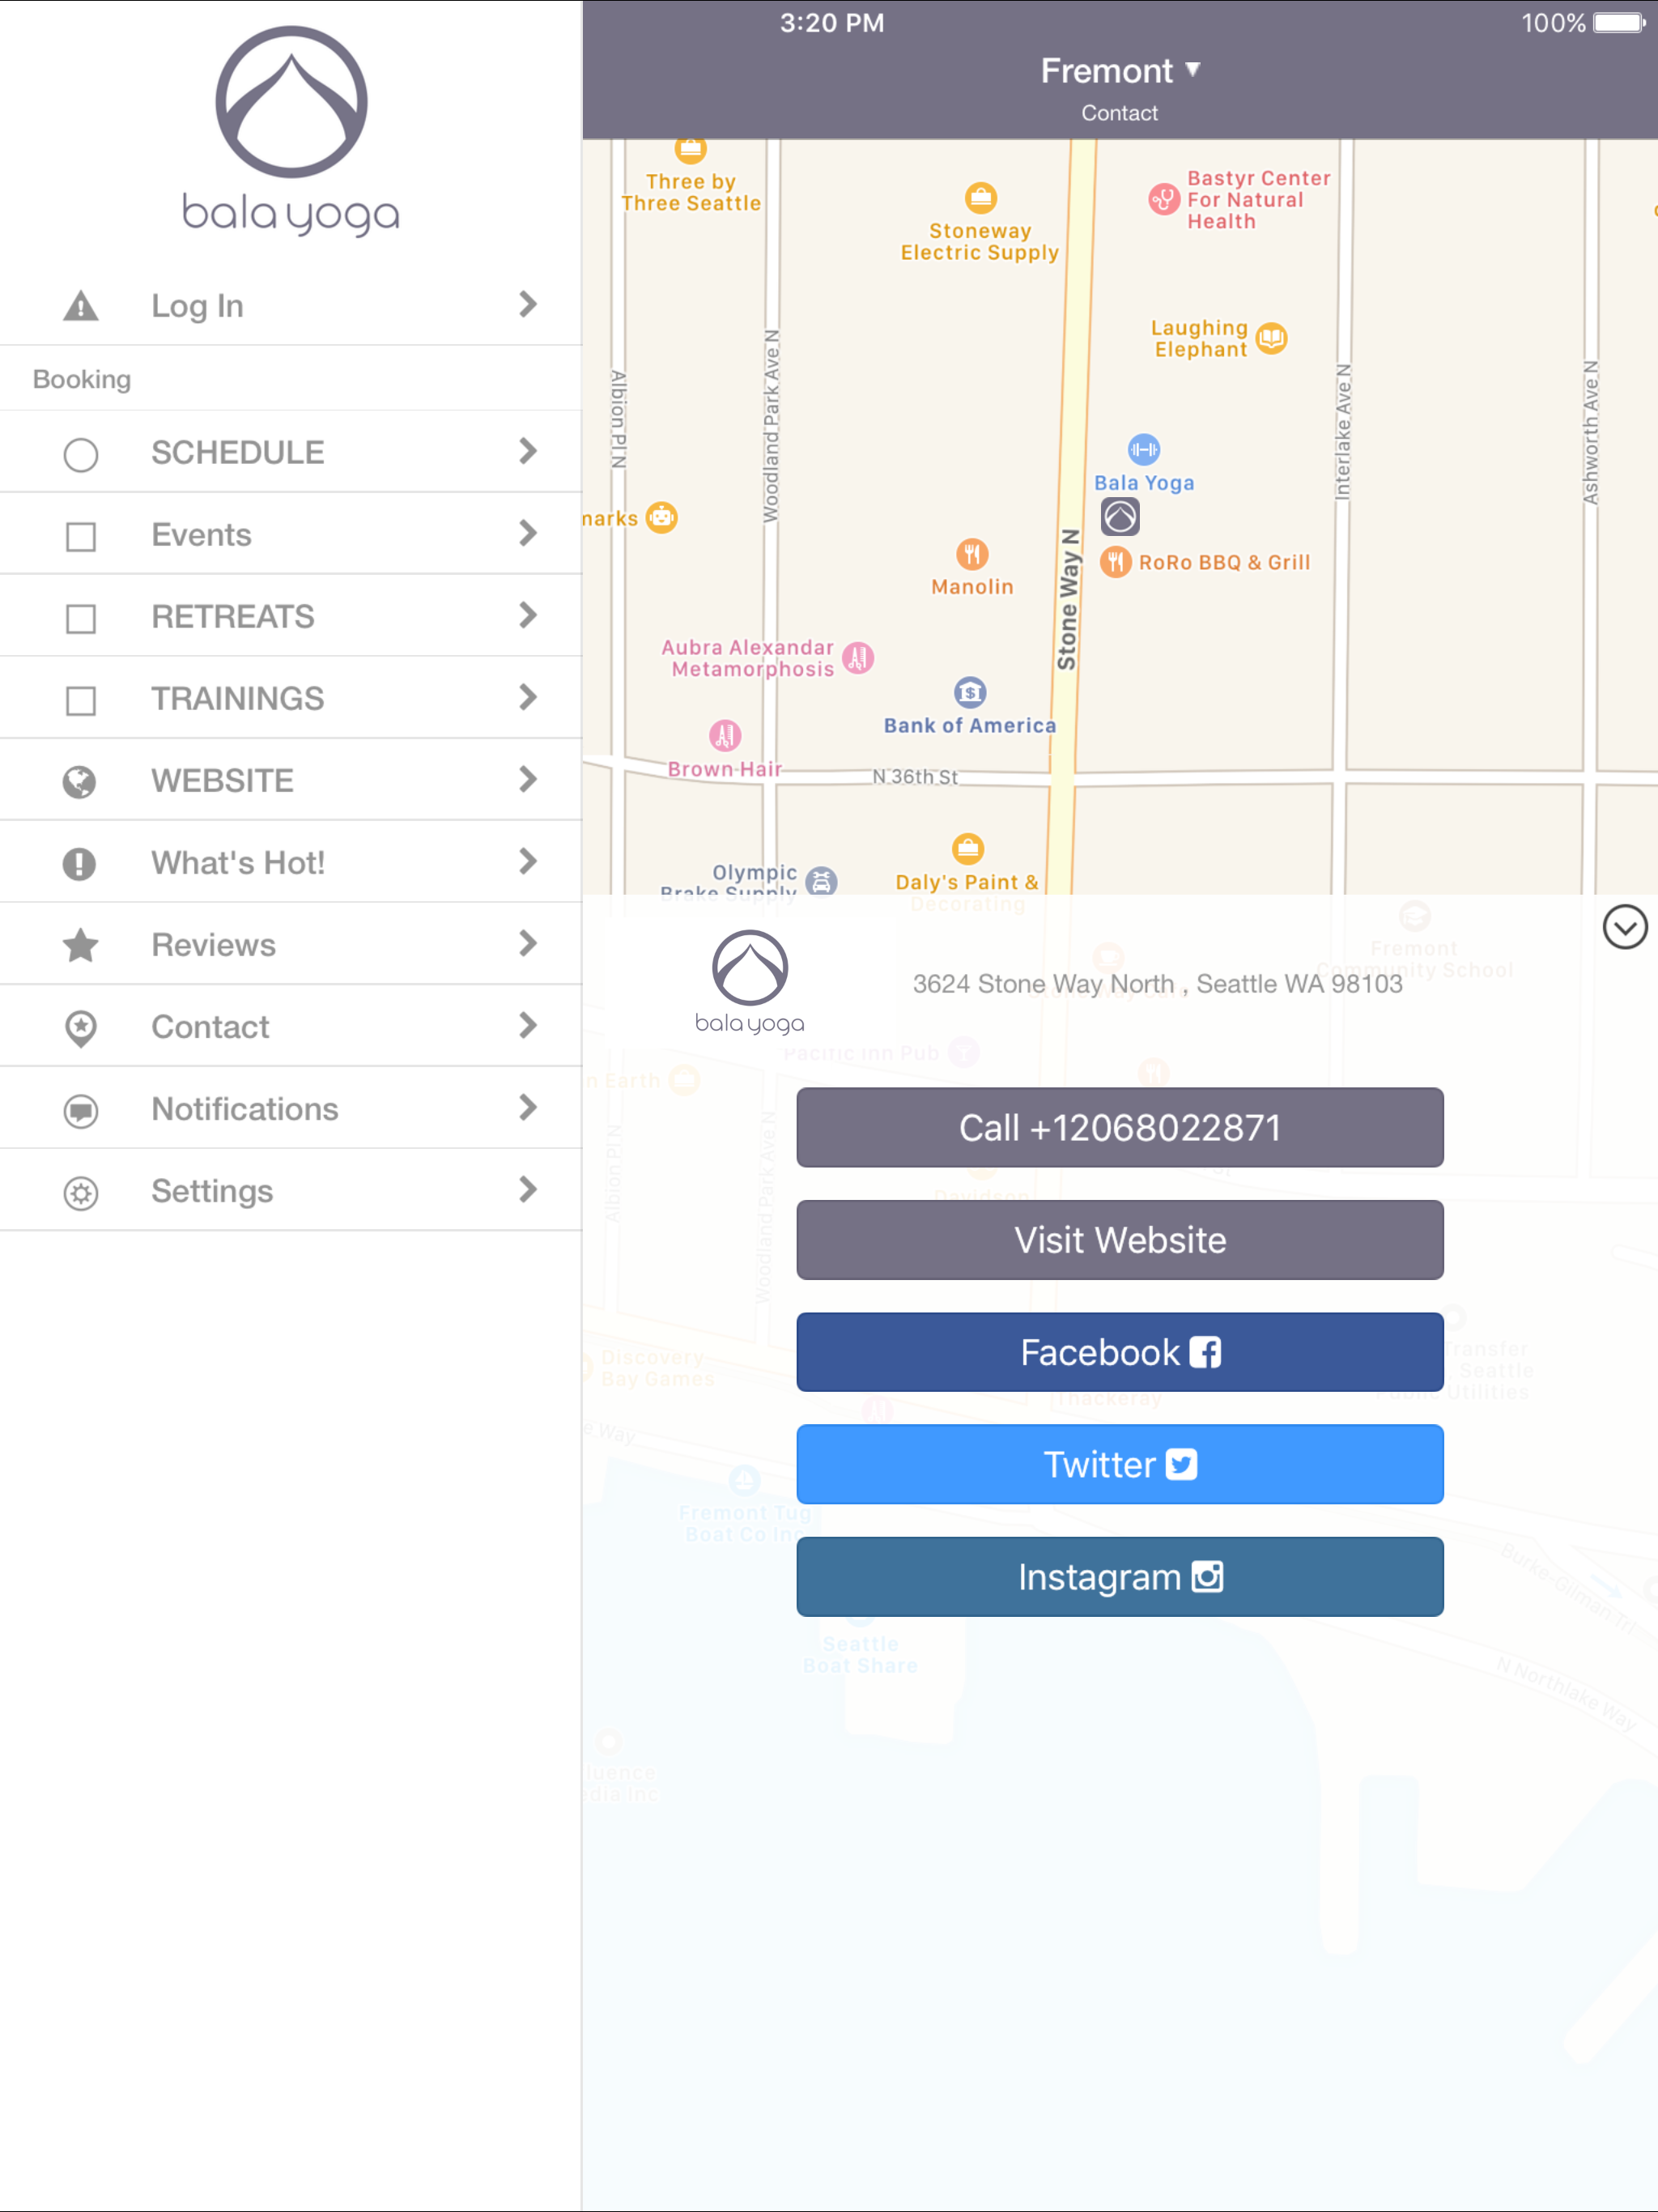
Task: Tap the Brown Hair salon marker
Action: [x=725, y=735]
